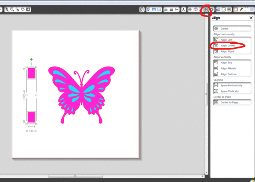Image resolution: width=255 pixels, height=182 pixels.
Task: Open the Line Color panel icon
Action: click(x=166, y=9)
